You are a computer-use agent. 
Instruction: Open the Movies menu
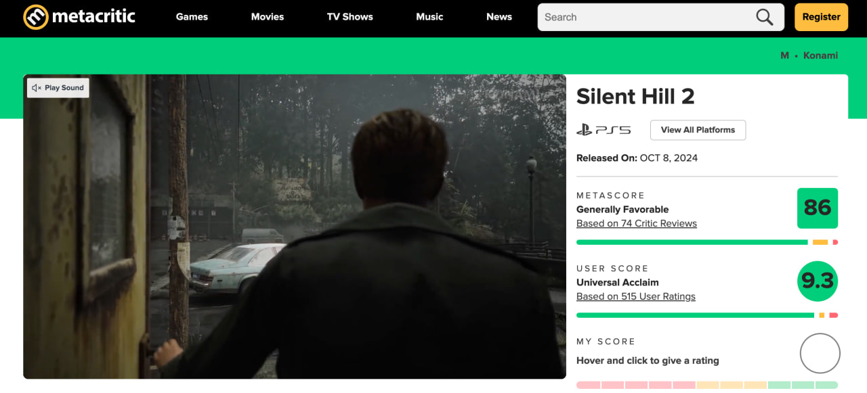click(x=267, y=17)
